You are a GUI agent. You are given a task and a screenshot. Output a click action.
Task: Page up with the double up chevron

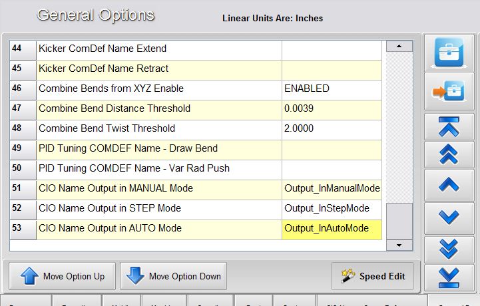pyautogui.click(x=449, y=155)
